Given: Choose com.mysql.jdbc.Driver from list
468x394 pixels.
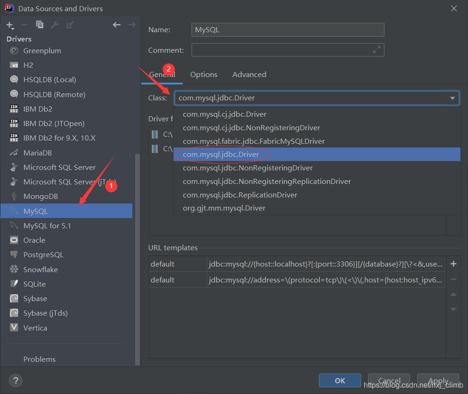Looking at the screenshot, I should tap(317, 155).
